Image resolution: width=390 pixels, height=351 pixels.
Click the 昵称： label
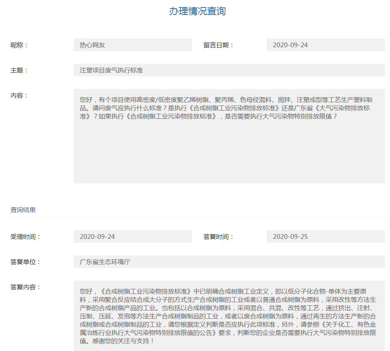[19, 45]
